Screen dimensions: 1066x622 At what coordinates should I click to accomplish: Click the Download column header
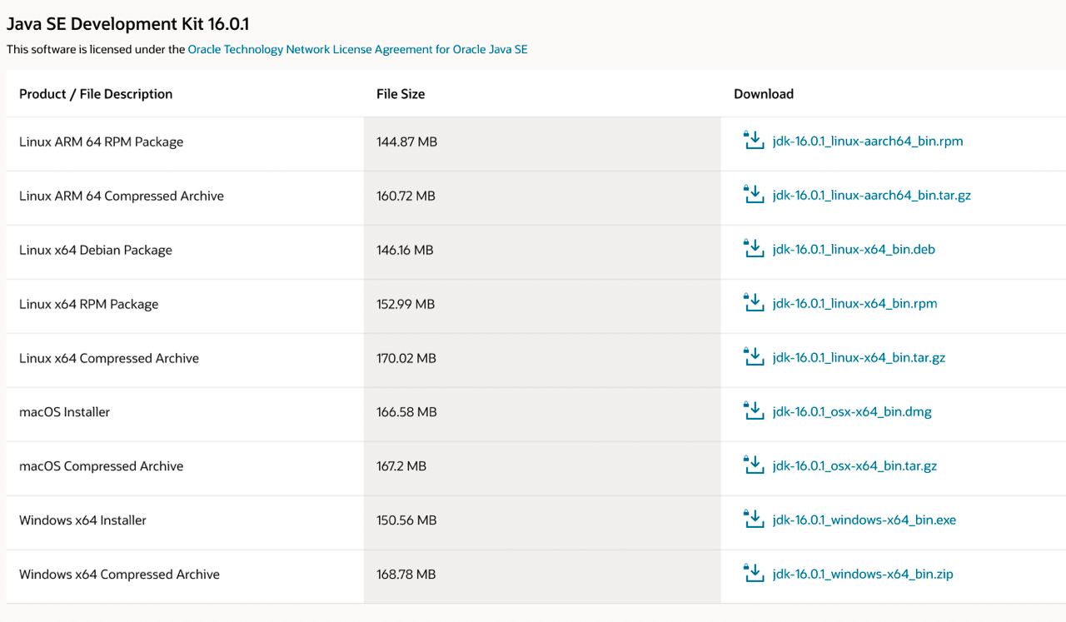tap(764, 94)
